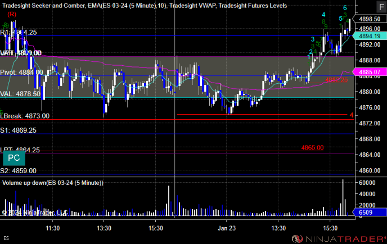This screenshot has height=244, width=387.
Task: Select the cyan 4894.19 EMA price marker
Action: pyautogui.click(x=370, y=36)
